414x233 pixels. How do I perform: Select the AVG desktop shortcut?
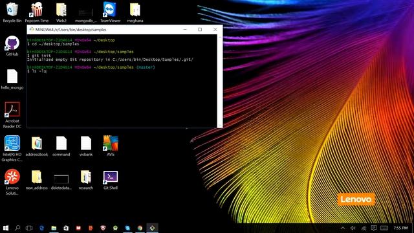[111, 146]
